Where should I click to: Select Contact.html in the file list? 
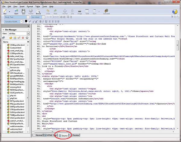[16, 48]
